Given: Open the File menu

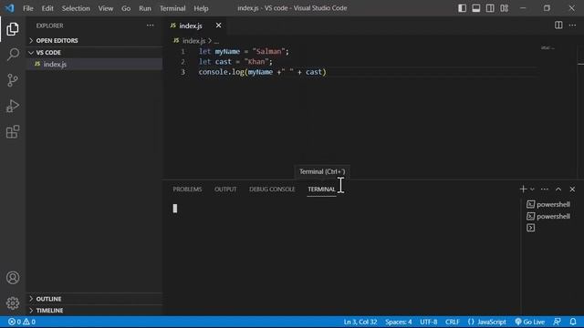Looking at the screenshot, I should tap(28, 8).
